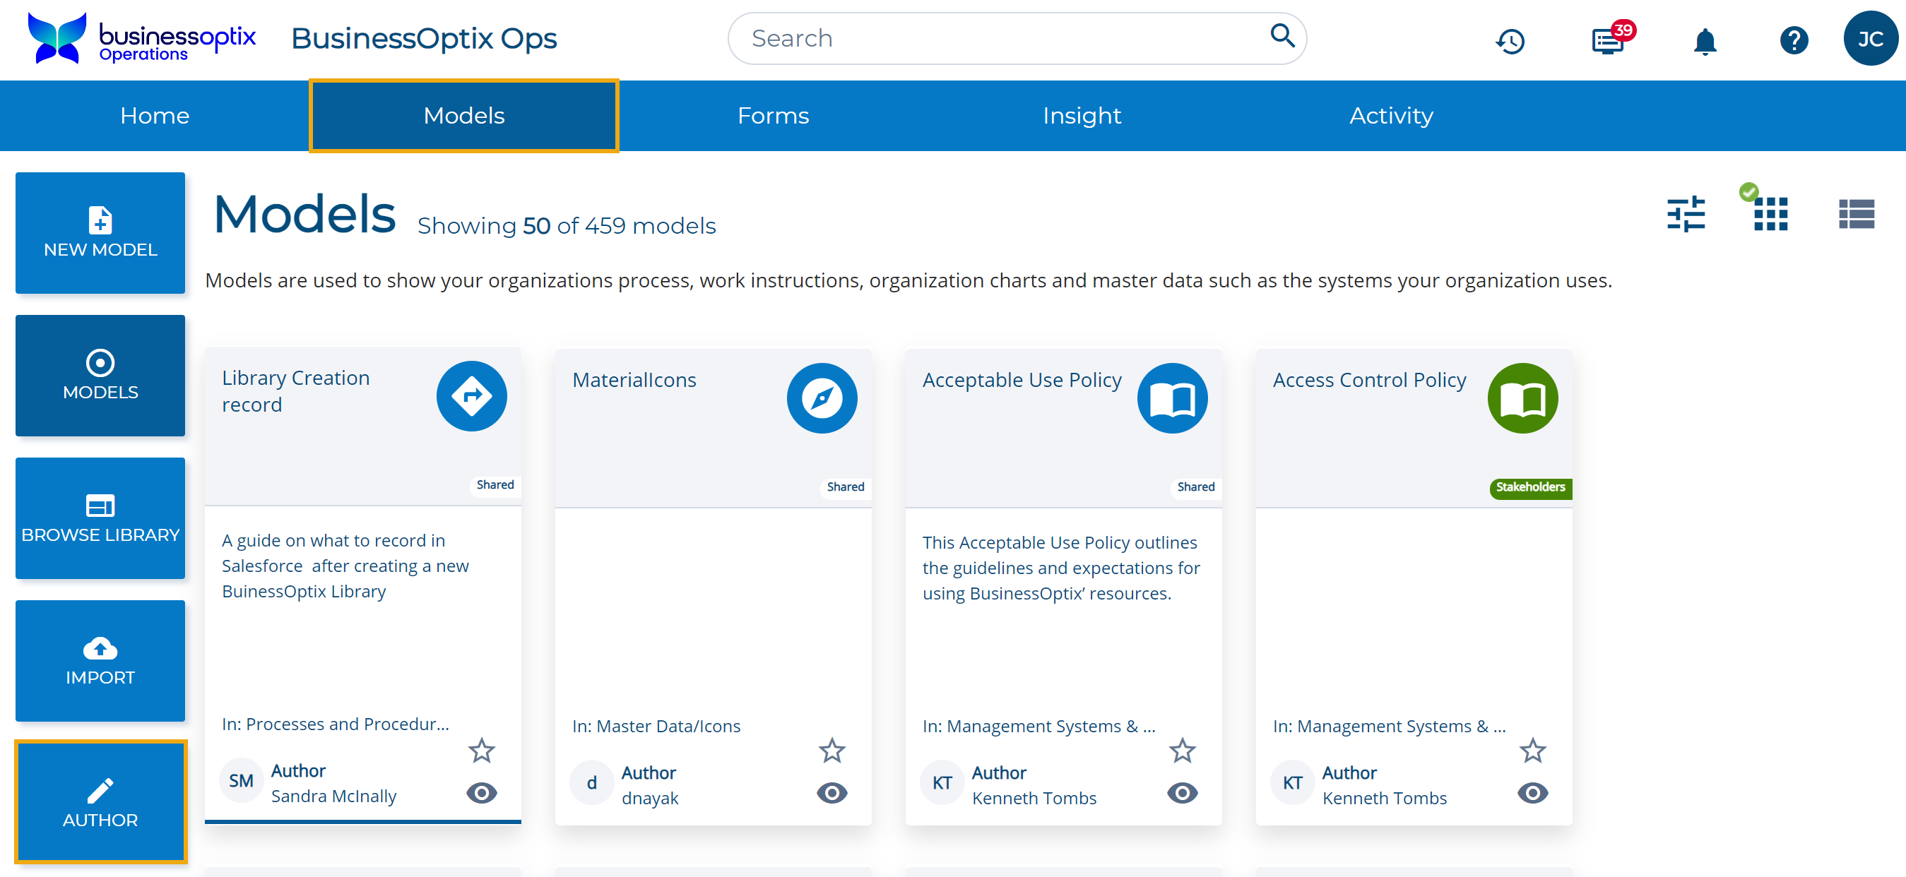Open the filter settings sliders icon
The height and width of the screenshot is (877, 1906).
(1686, 215)
